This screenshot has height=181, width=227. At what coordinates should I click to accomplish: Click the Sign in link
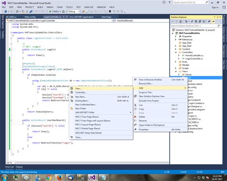215,7
